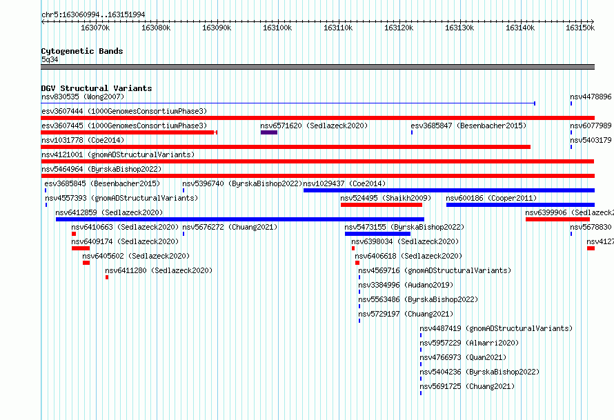
Task: Open nsv6406618 (Sedlazeck2020) label
Action: (408, 256)
